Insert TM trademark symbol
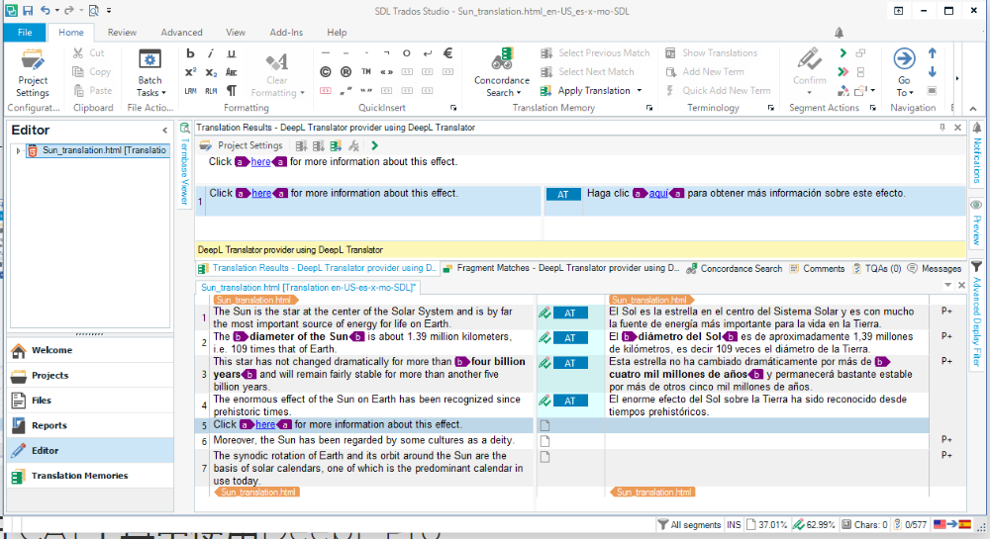This screenshot has width=990, height=539. (366, 72)
